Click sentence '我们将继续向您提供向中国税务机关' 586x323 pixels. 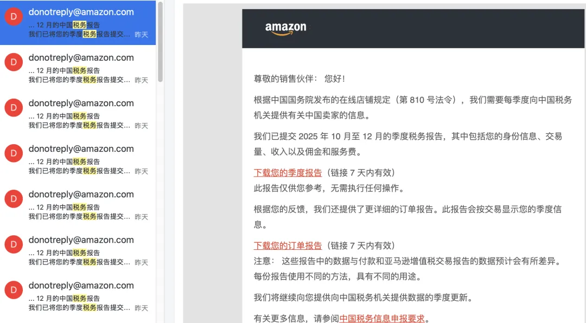point(364,298)
